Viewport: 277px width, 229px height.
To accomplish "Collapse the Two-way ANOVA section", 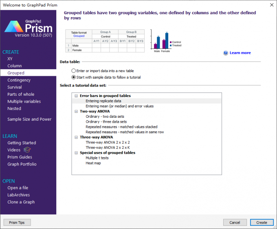I will click(76, 112).
